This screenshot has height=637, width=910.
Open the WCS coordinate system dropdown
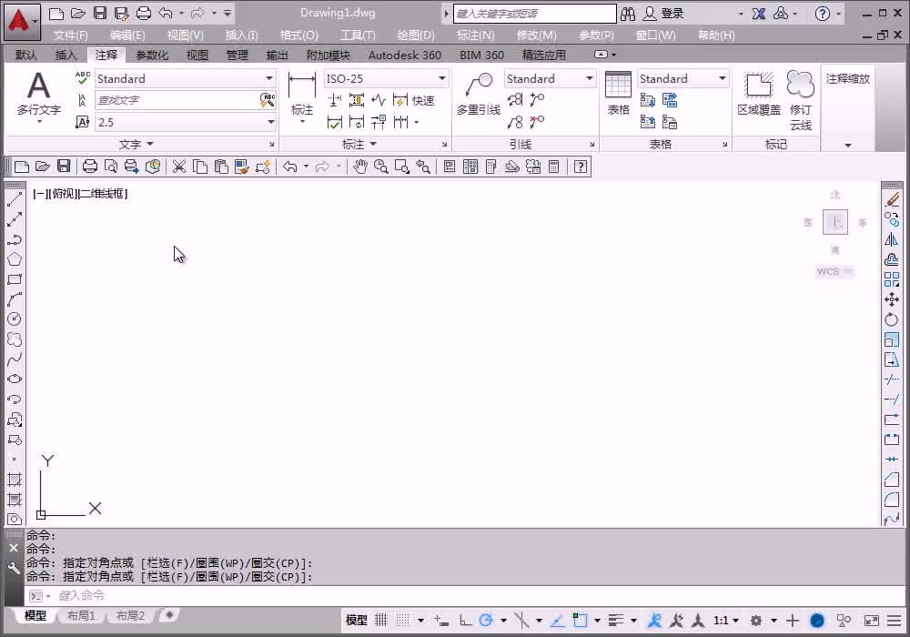click(x=834, y=271)
